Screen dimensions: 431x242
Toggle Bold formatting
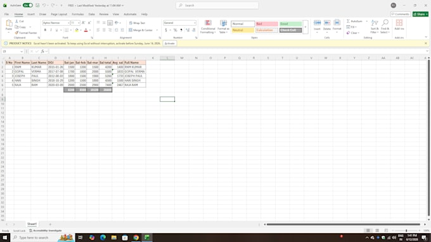(46, 30)
